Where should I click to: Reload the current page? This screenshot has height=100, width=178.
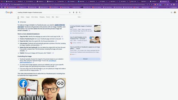[6, 5]
